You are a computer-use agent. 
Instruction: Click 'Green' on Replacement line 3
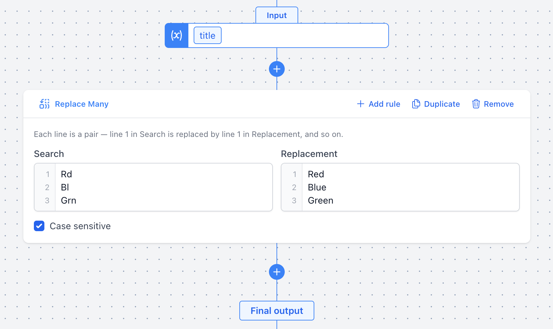pos(321,200)
